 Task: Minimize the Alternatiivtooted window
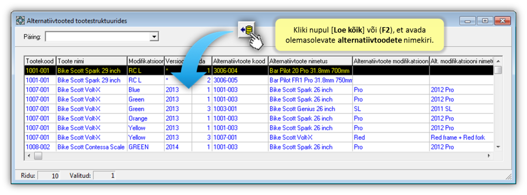467,21
